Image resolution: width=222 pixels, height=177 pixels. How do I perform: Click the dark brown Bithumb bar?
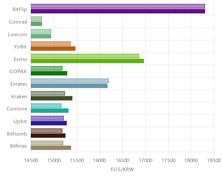48,136
